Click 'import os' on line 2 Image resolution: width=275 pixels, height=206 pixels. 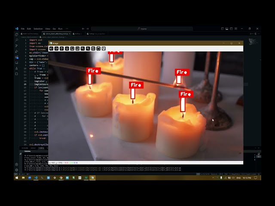coord(35,43)
